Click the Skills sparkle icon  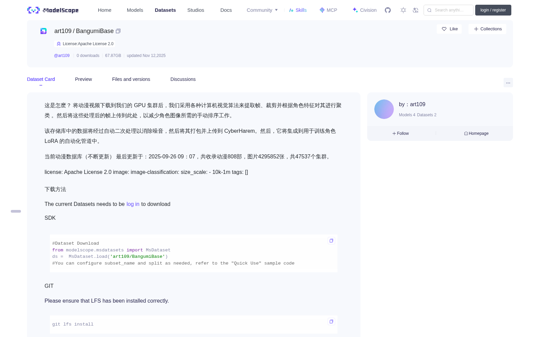pyautogui.click(x=291, y=10)
